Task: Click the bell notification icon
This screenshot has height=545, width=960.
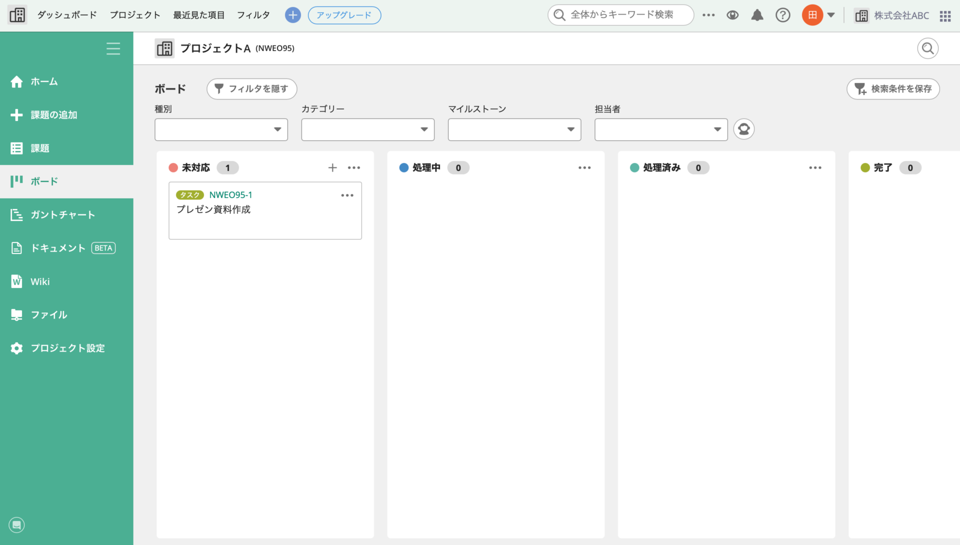Action: coord(757,15)
